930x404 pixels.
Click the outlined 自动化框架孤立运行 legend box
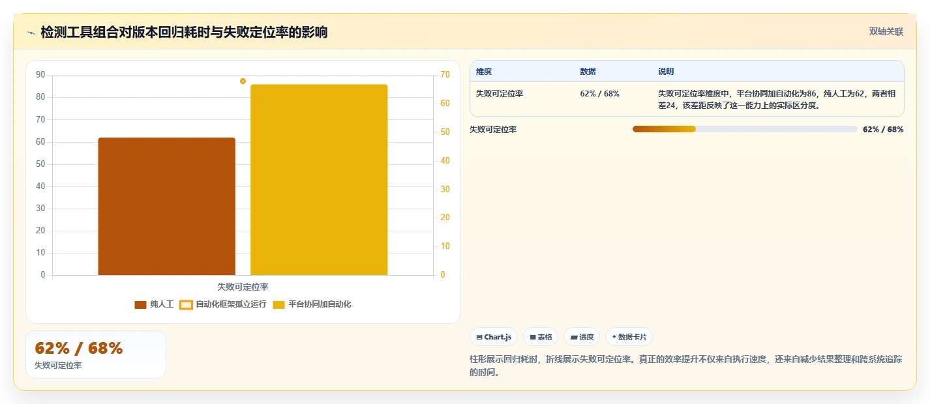tap(186, 304)
